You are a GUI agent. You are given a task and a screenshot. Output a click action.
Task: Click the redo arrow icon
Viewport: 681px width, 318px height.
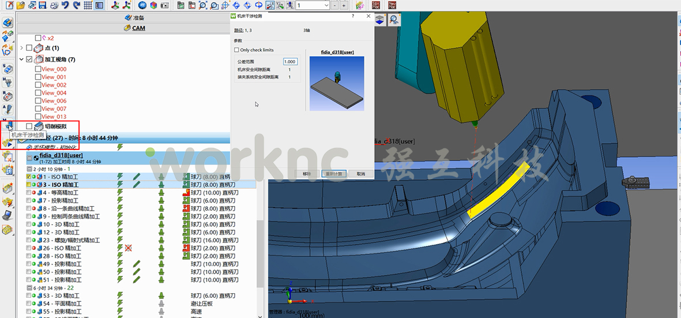(77, 6)
